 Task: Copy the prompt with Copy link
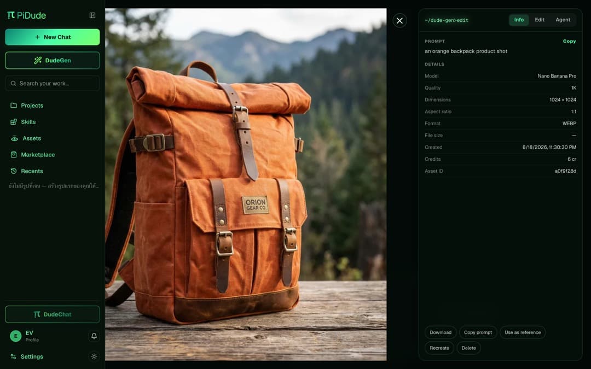pyautogui.click(x=569, y=42)
